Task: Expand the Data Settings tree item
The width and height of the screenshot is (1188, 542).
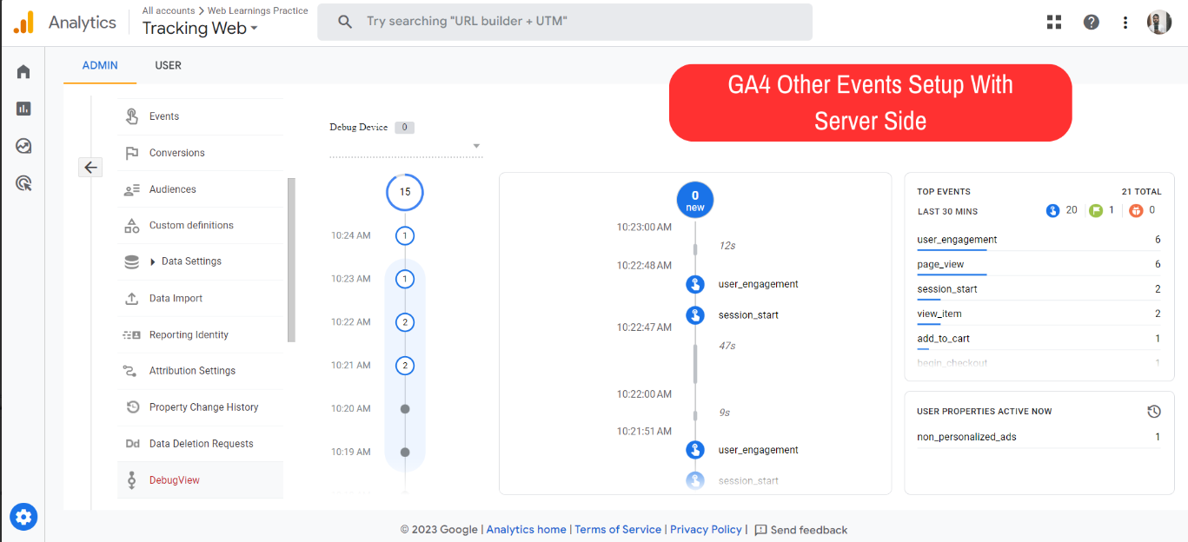Action: point(153,261)
